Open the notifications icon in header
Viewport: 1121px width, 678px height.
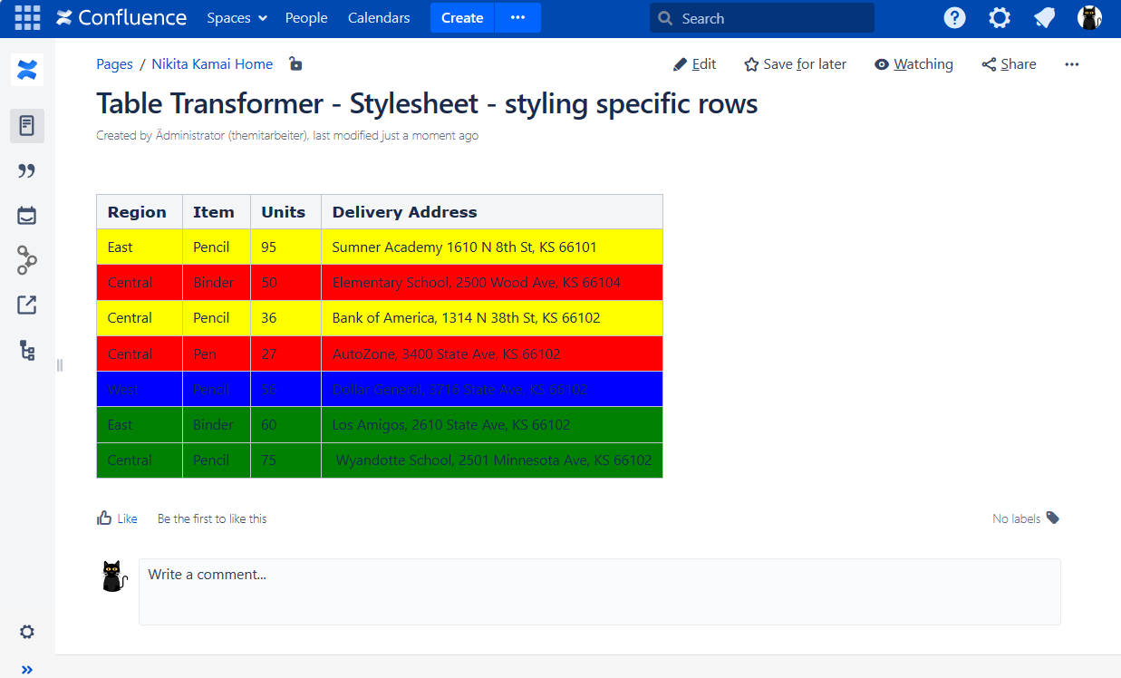pyautogui.click(x=1045, y=18)
